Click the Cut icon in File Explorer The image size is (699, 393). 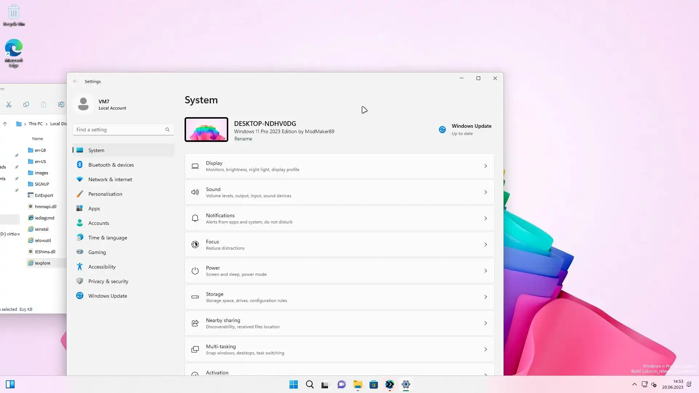point(9,105)
